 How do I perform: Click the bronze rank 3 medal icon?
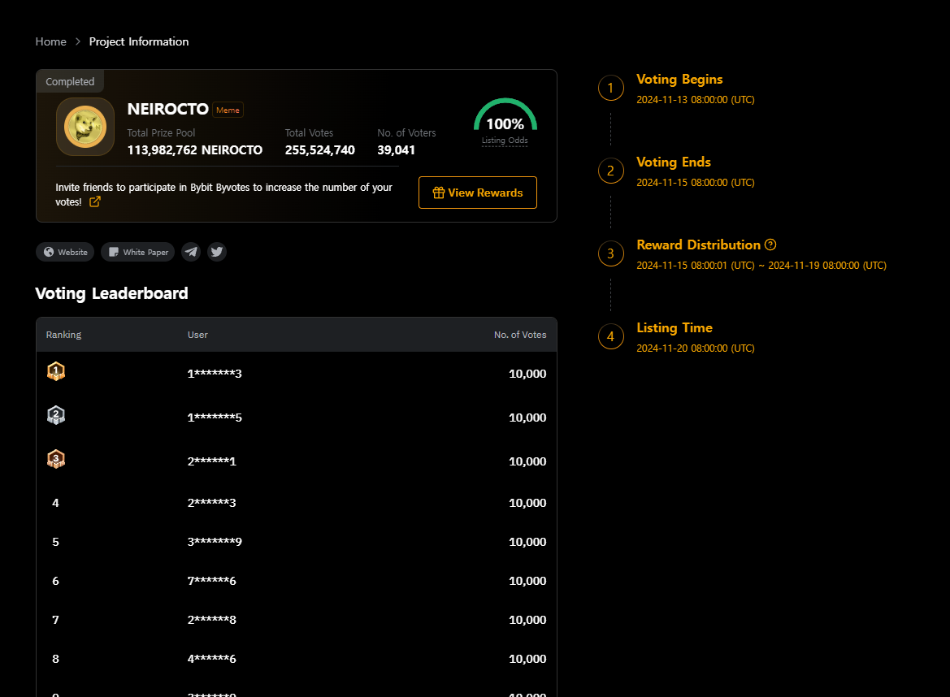point(56,459)
